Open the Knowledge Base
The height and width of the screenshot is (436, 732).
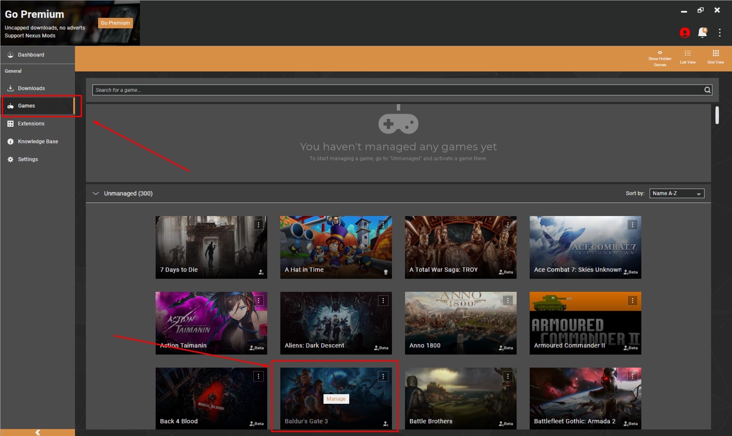coord(37,142)
